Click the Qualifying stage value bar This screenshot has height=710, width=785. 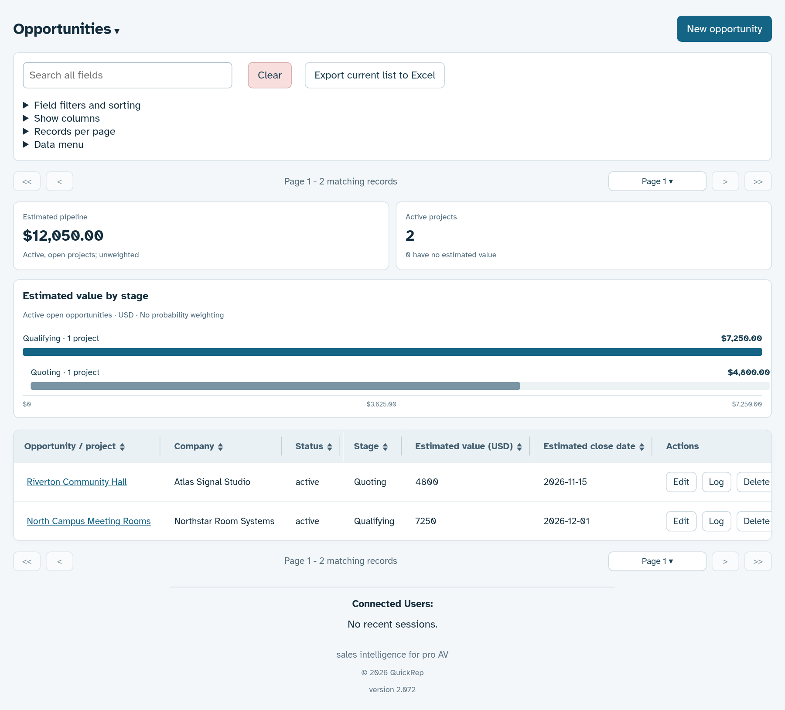[x=392, y=352]
